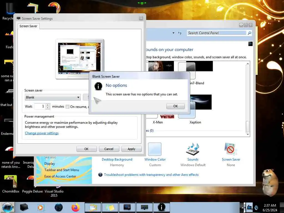Open the address bar history dropdown arrow

(x=173, y=33)
